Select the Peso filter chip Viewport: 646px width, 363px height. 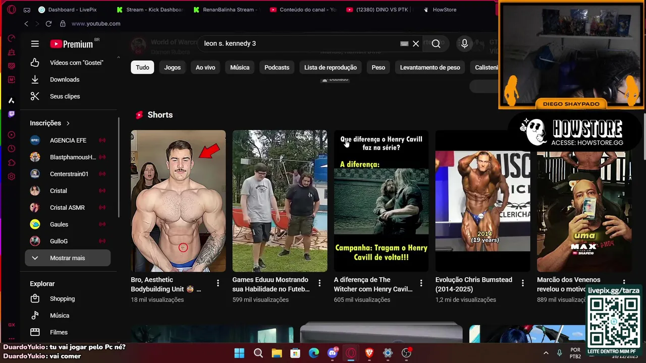379,67
